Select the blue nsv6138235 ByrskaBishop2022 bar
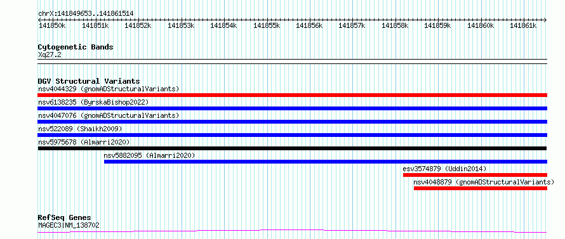The height and width of the screenshot is (239, 565). click(292, 108)
